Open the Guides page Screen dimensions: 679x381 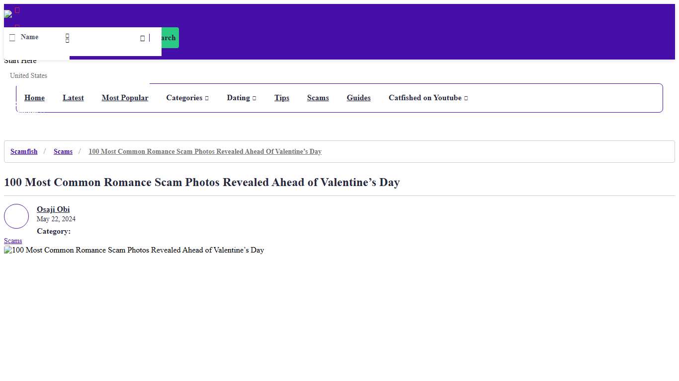coord(358,98)
